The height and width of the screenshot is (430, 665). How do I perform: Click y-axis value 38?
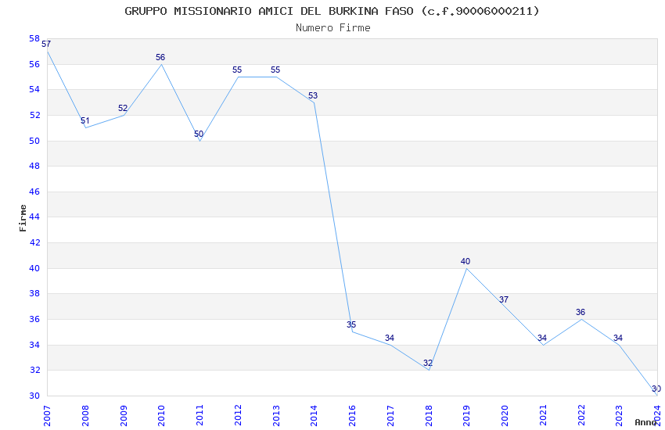tap(34, 294)
